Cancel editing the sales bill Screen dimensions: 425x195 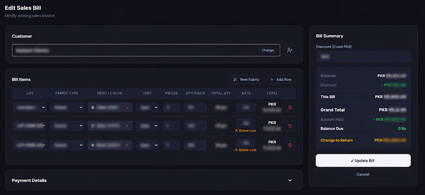tap(363, 175)
